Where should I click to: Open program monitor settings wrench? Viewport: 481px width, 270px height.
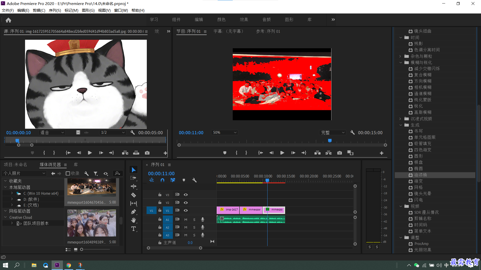pyautogui.click(x=352, y=132)
